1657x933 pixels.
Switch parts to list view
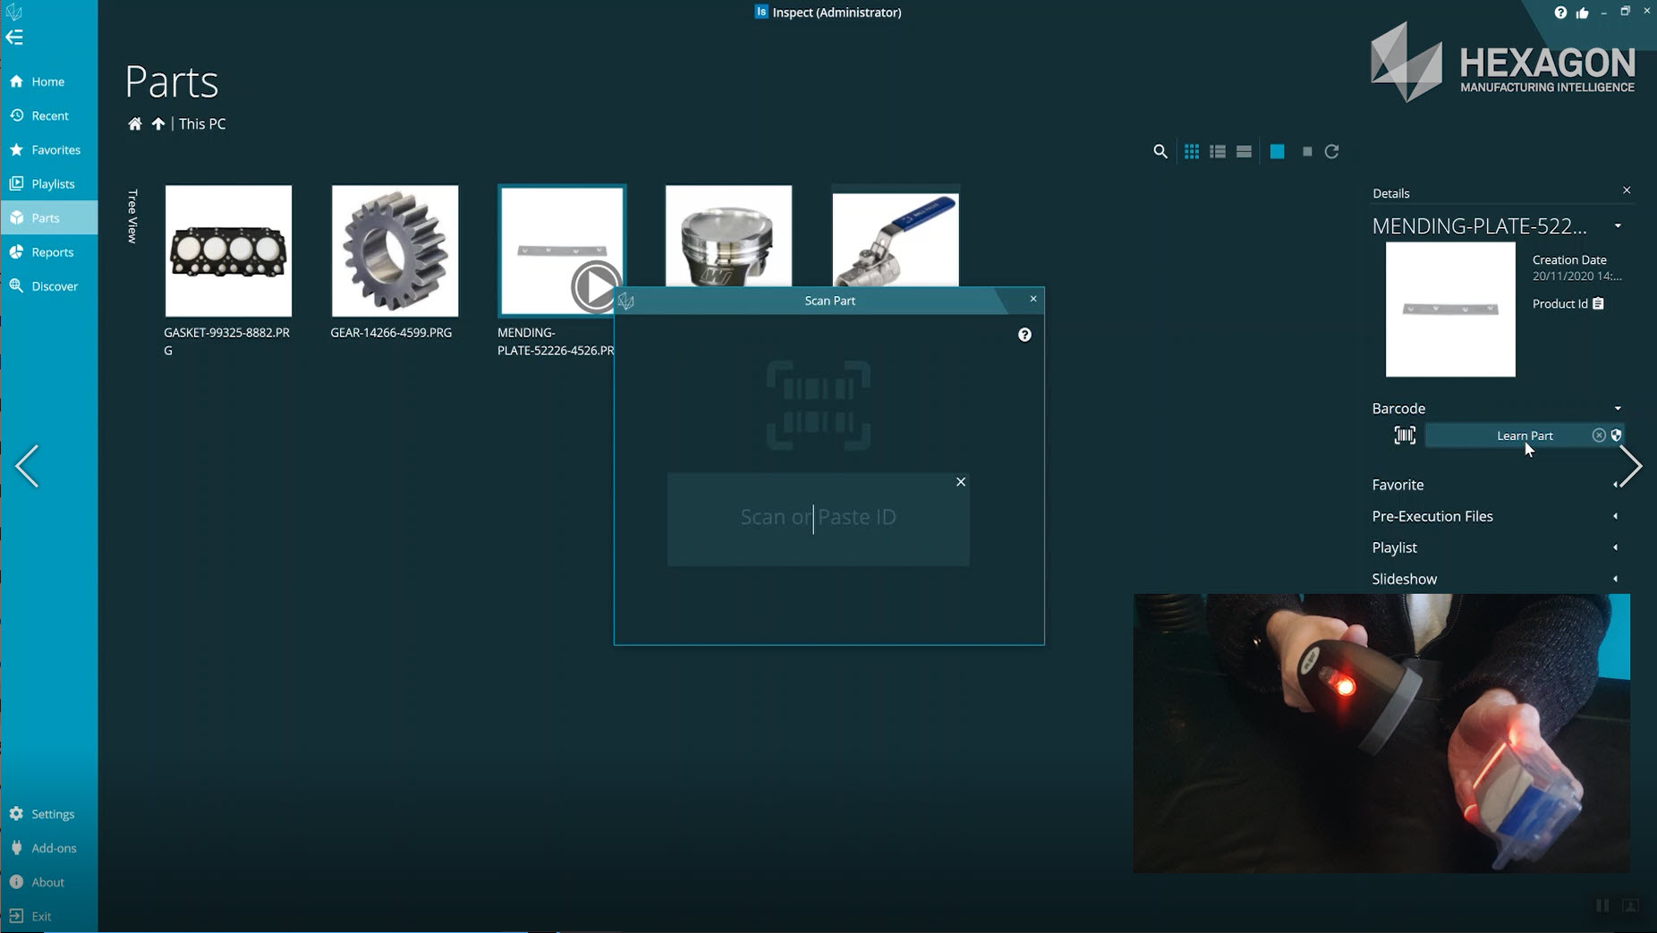tap(1218, 151)
